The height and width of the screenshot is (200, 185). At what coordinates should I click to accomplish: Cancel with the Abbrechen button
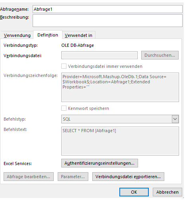[x=167, y=192]
